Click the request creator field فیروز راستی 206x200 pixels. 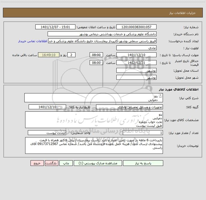pos(102,41)
